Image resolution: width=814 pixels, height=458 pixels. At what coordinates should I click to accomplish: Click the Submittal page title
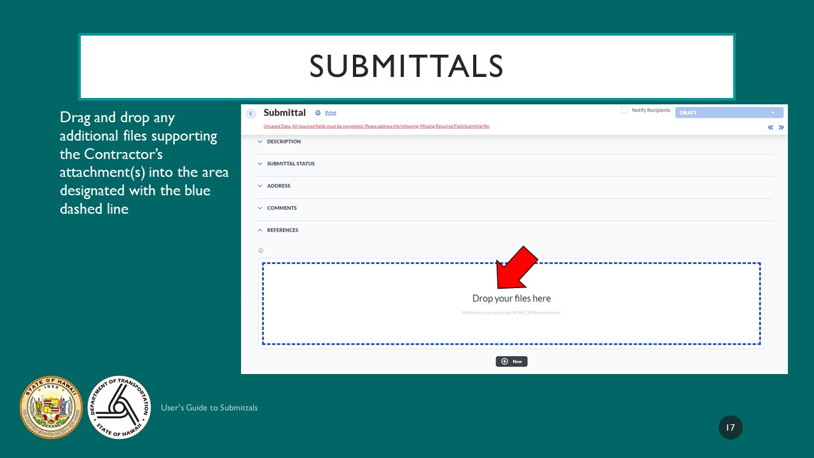(x=284, y=113)
